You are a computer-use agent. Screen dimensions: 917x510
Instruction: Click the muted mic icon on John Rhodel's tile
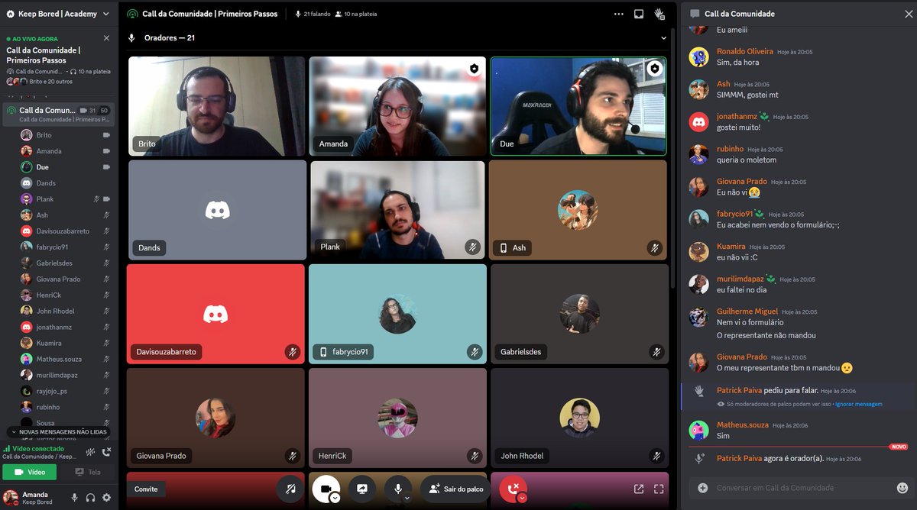pyautogui.click(x=656, y=456)
